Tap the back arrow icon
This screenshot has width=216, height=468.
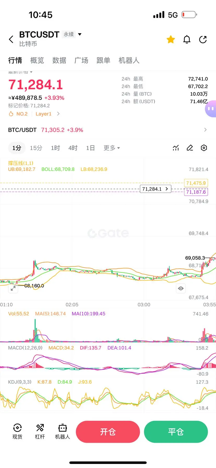click(11, 39)
